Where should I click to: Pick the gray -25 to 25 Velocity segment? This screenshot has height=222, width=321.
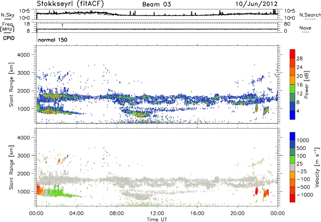pos(293,167)
